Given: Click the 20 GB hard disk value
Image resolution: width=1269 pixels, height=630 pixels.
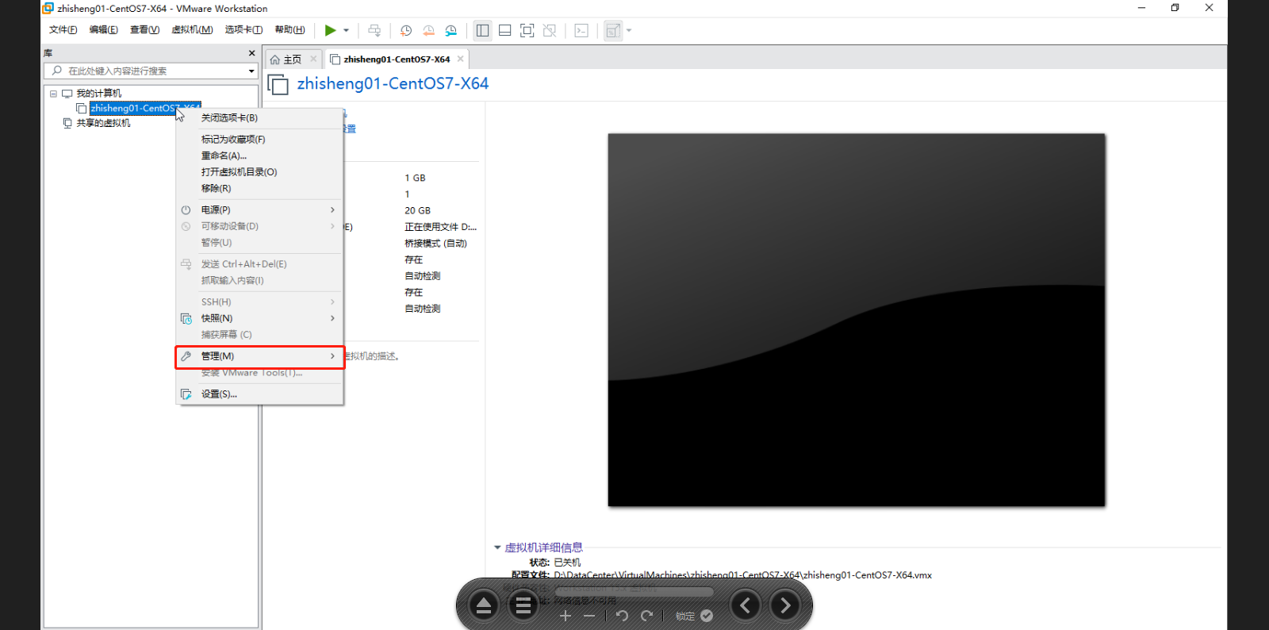Looking at the screenshot, I should click(x=417, y=211).
